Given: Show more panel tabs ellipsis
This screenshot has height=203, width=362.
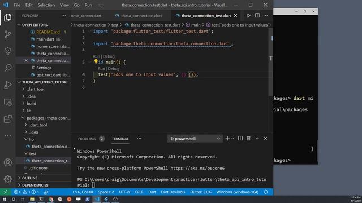Looking at the screenshot, I should tap(139, 139).
